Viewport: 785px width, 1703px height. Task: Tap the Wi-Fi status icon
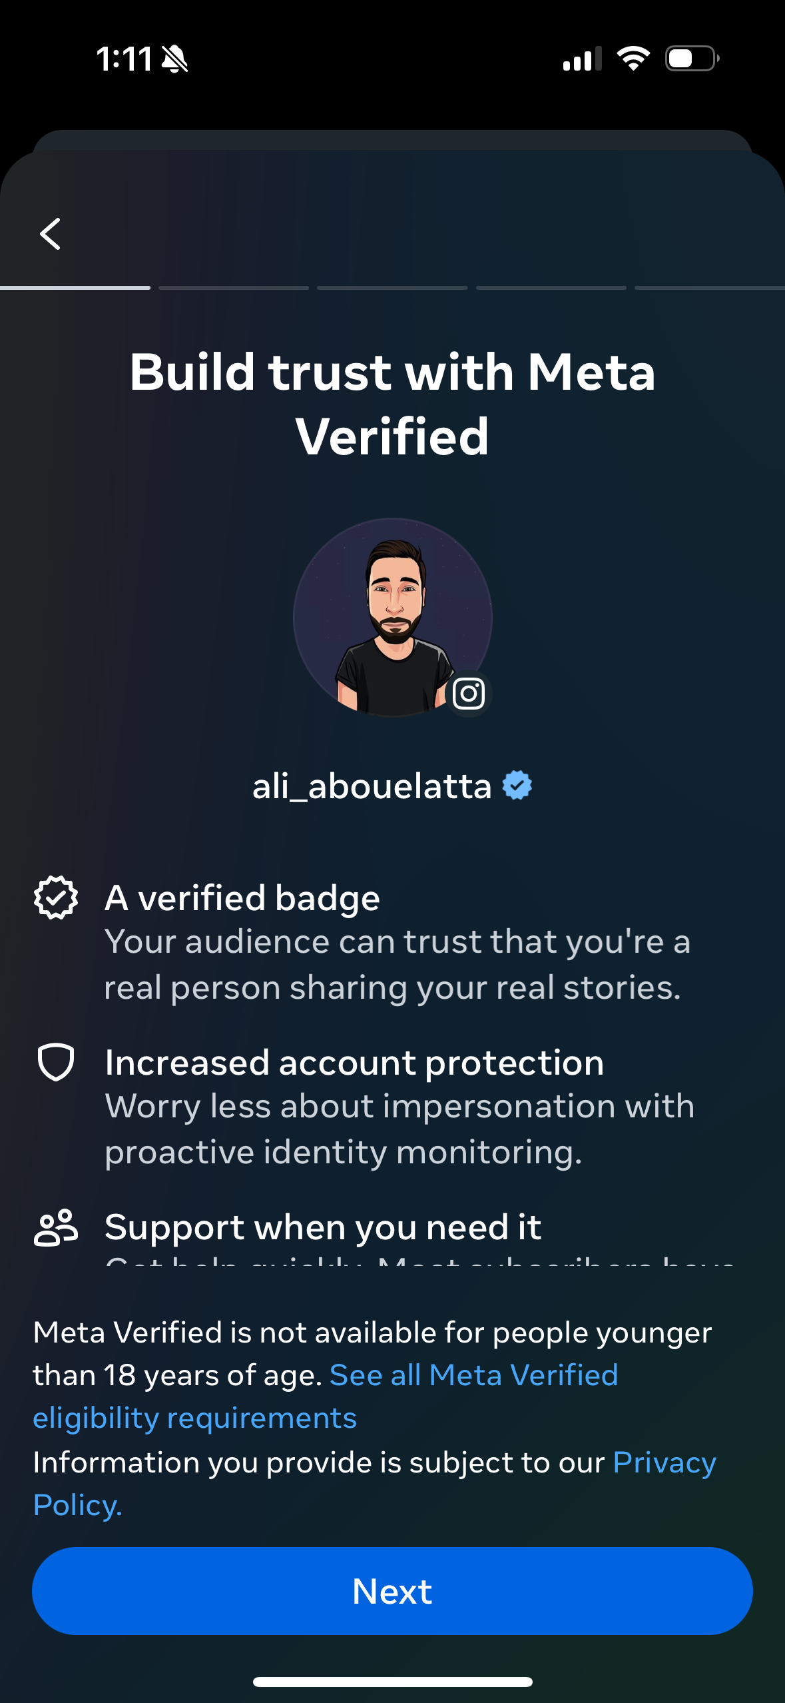pos(633,59)
